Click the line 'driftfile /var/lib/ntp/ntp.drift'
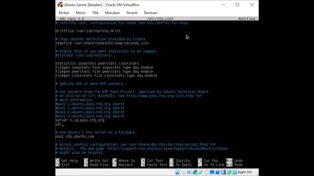314x176 pixels. (x=88, y=31)
